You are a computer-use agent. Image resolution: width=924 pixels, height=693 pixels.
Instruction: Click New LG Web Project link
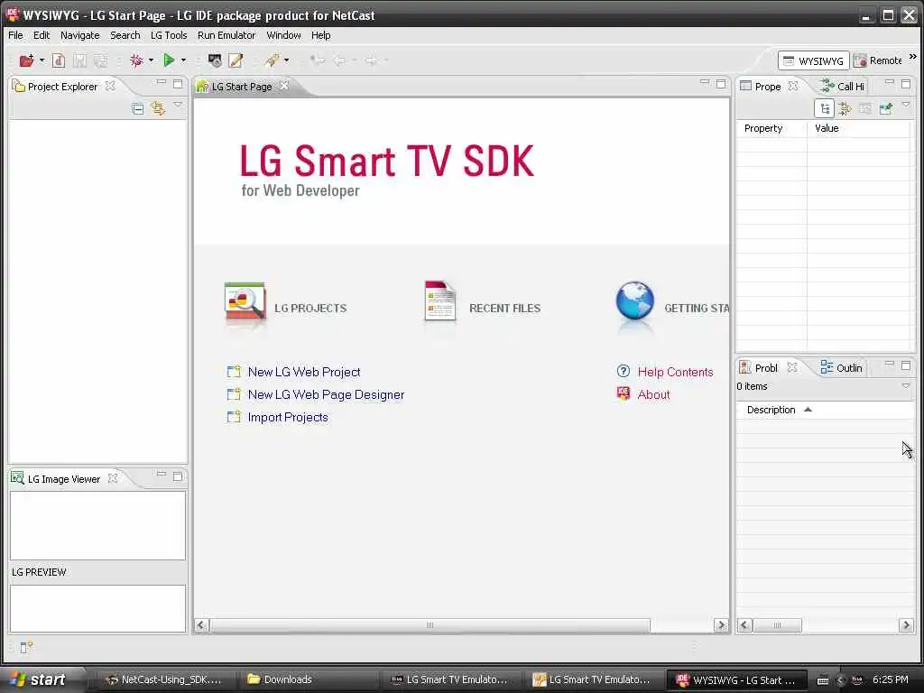[x=303, y=372]
